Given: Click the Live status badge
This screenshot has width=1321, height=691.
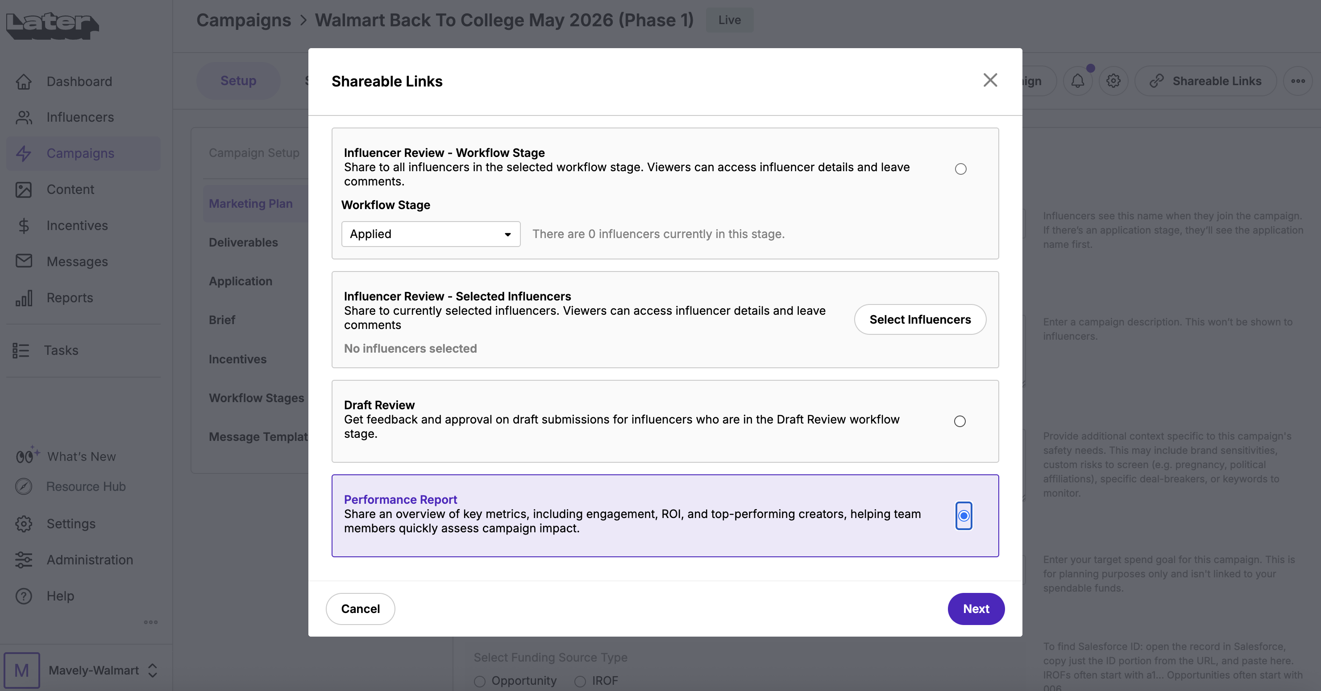Looking at the screenshot, I should (730, 20).
